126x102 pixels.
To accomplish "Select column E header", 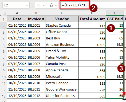I will tap(115, 13).
